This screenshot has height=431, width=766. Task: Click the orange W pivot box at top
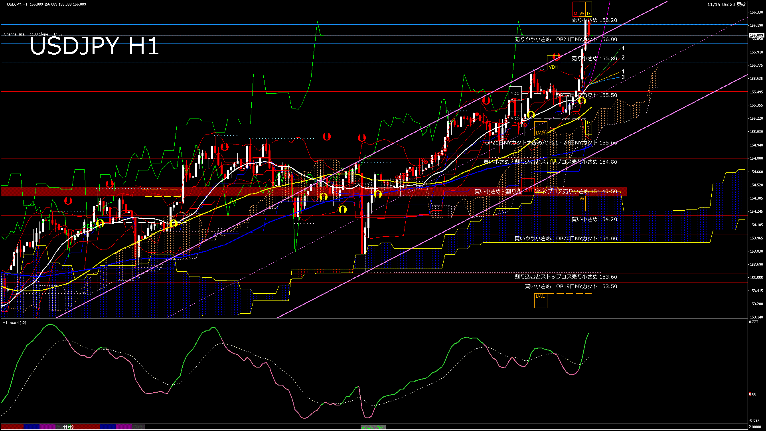pos(582,9)
